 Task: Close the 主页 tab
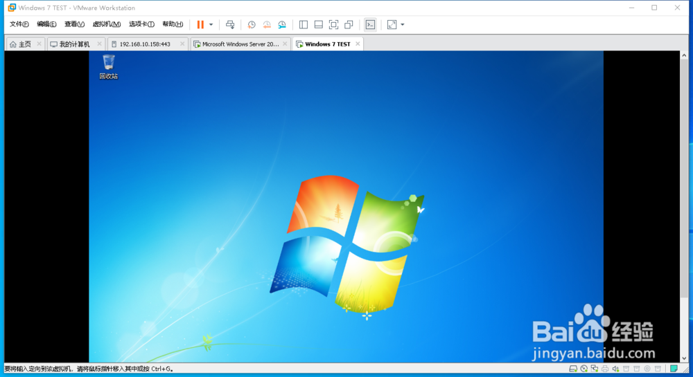coord(39,44)
